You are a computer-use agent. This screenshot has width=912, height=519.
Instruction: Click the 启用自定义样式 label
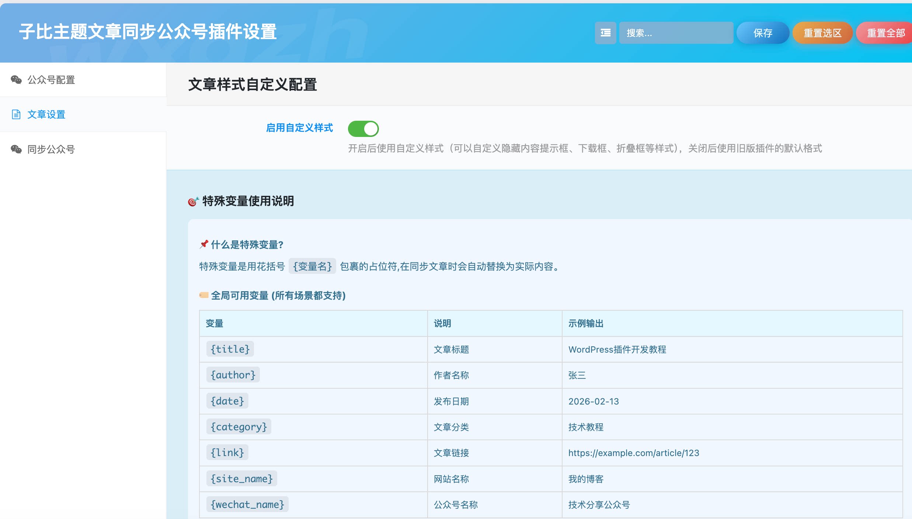(x=299, y=128)
